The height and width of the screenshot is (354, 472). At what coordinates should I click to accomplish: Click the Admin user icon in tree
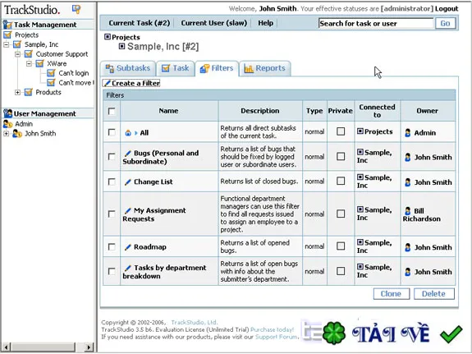pos(7,124)
